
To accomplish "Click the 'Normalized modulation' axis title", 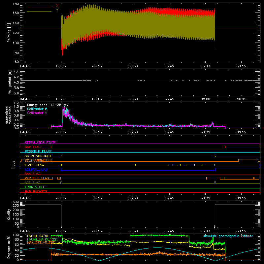I will (8, 115).
